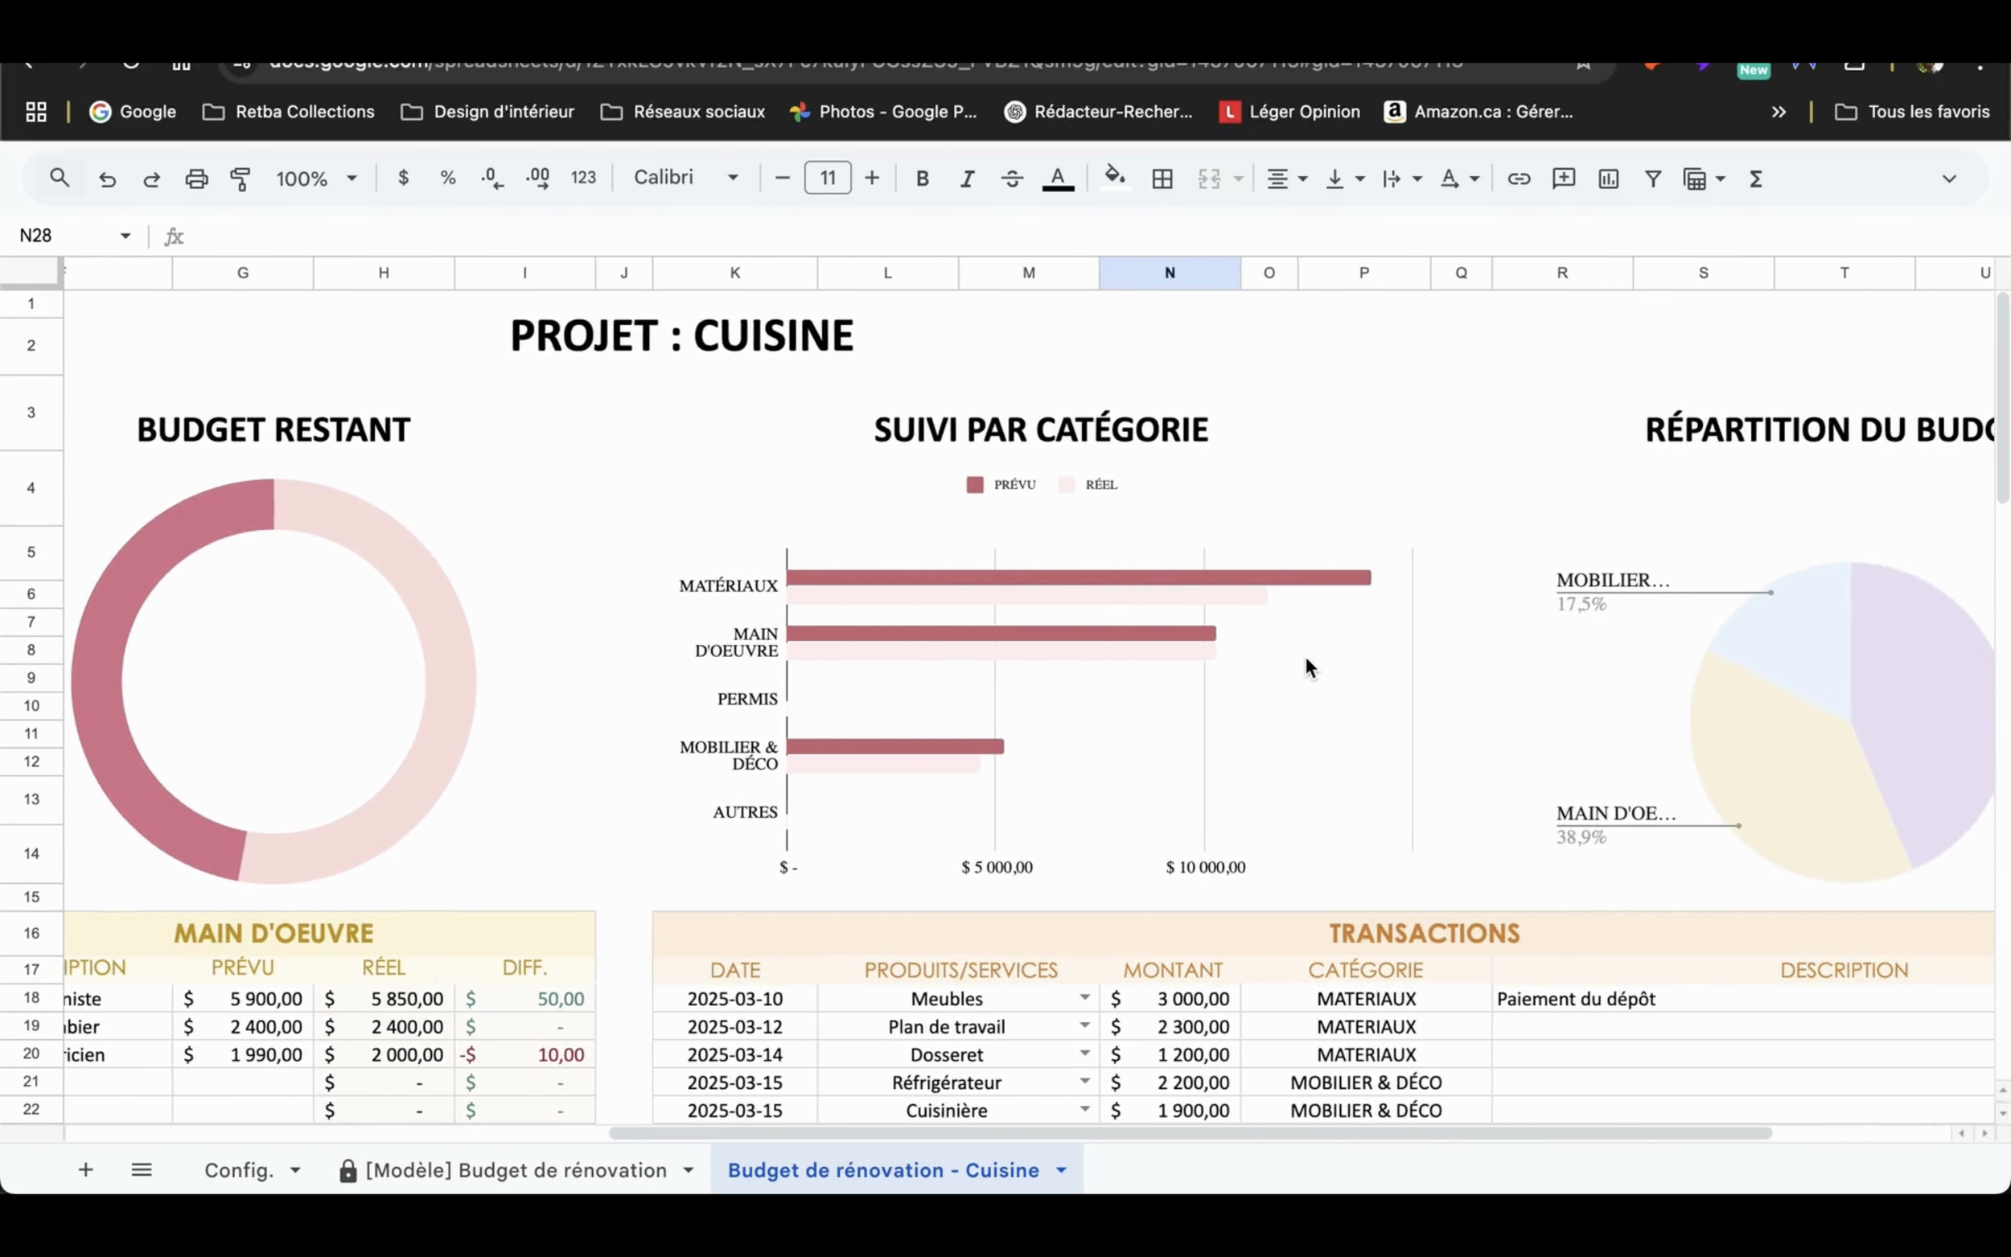Viewport: 2011px width, 1257px height.
Task: Insert a chart
Action: click(x=1609, y=179)
